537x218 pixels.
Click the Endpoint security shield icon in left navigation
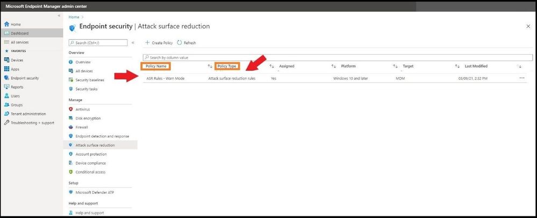pyautogui.click(x=6, y=78)
